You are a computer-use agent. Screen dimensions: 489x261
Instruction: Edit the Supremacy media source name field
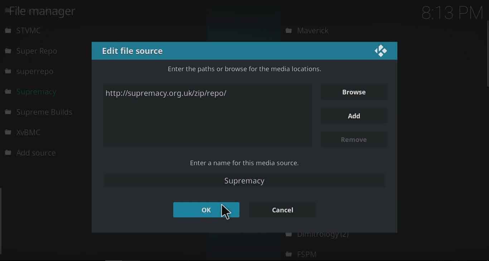tap(244, 181)
